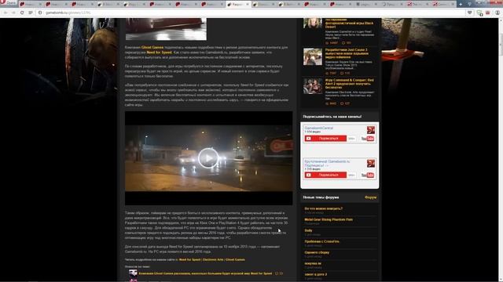Open the red extension icon in toolbar
This screenshot has width=503, height=282.
point(488,13)
